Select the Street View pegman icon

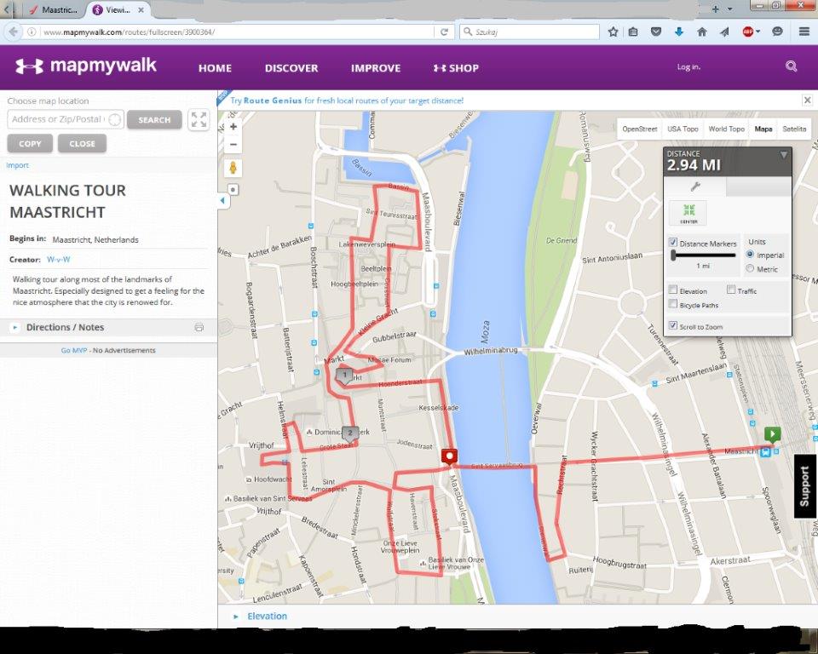(233, 168)
